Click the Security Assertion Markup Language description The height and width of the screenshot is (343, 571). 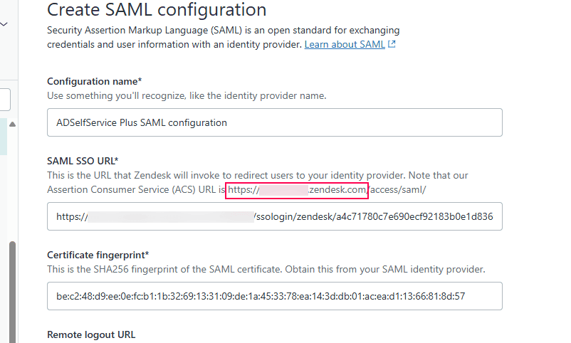(x=223, y=31)
